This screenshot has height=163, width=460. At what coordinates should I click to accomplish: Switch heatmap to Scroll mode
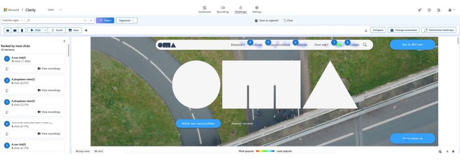point(57,30)
